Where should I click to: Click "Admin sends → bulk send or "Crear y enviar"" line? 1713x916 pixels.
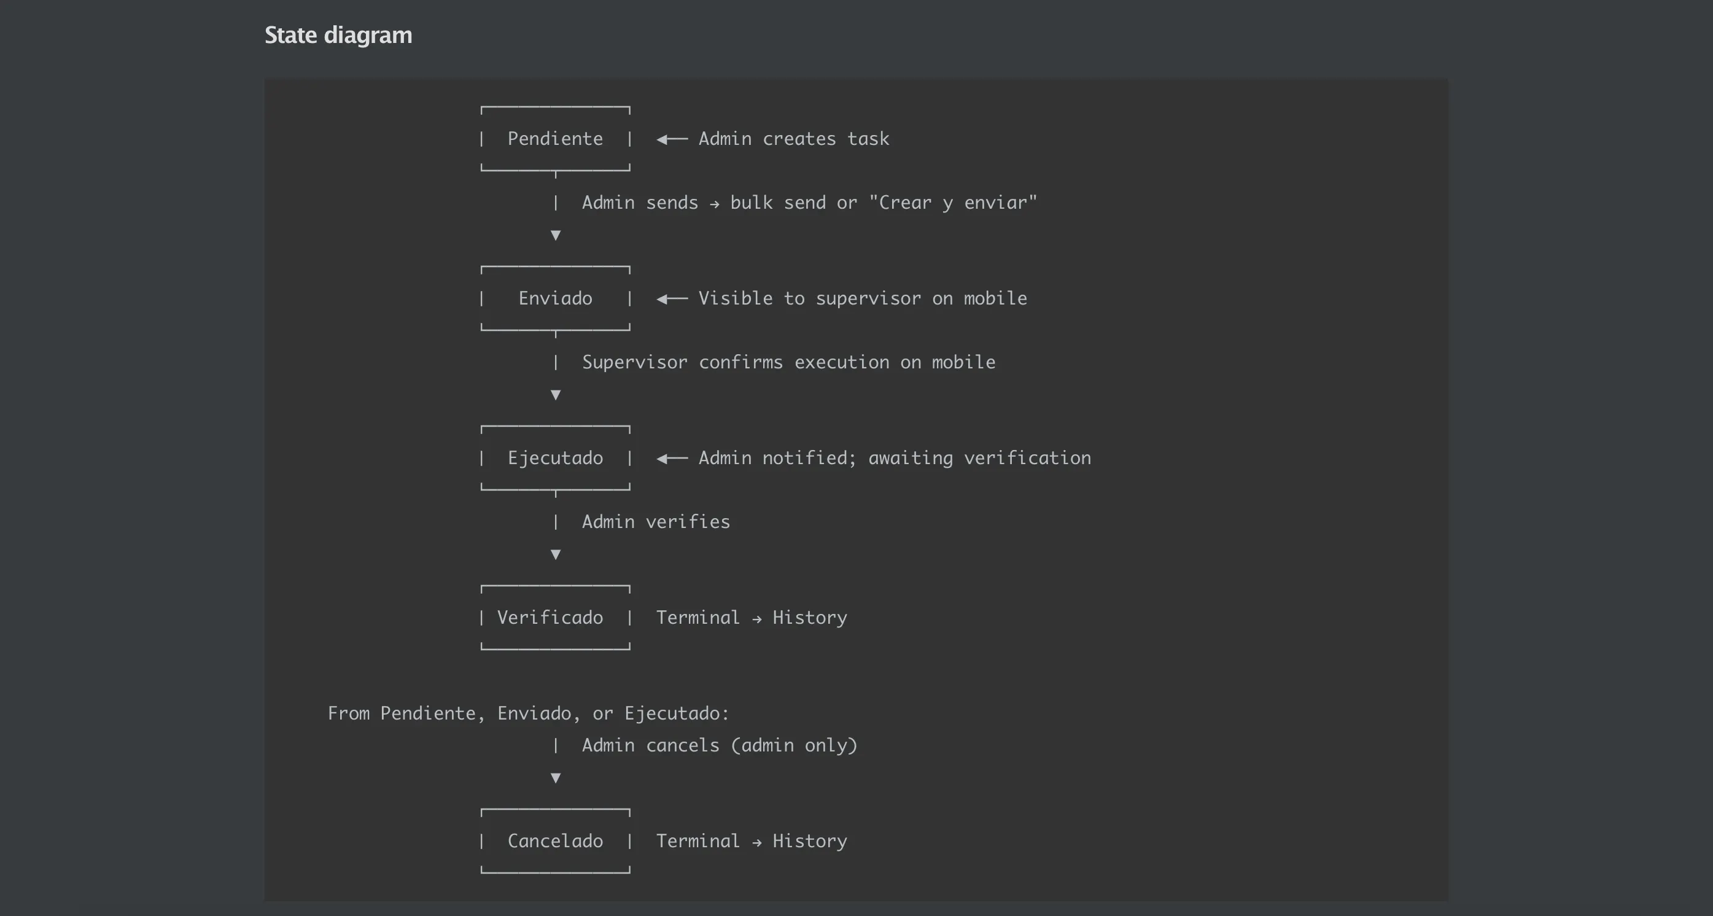coord(809,203)
